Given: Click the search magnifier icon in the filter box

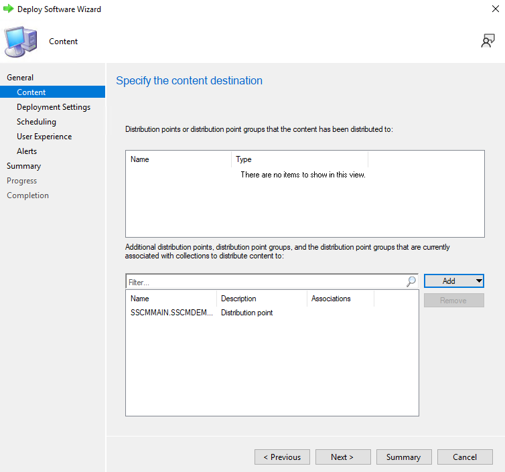Looking at the screenshot, I should (x=411, y=282).
